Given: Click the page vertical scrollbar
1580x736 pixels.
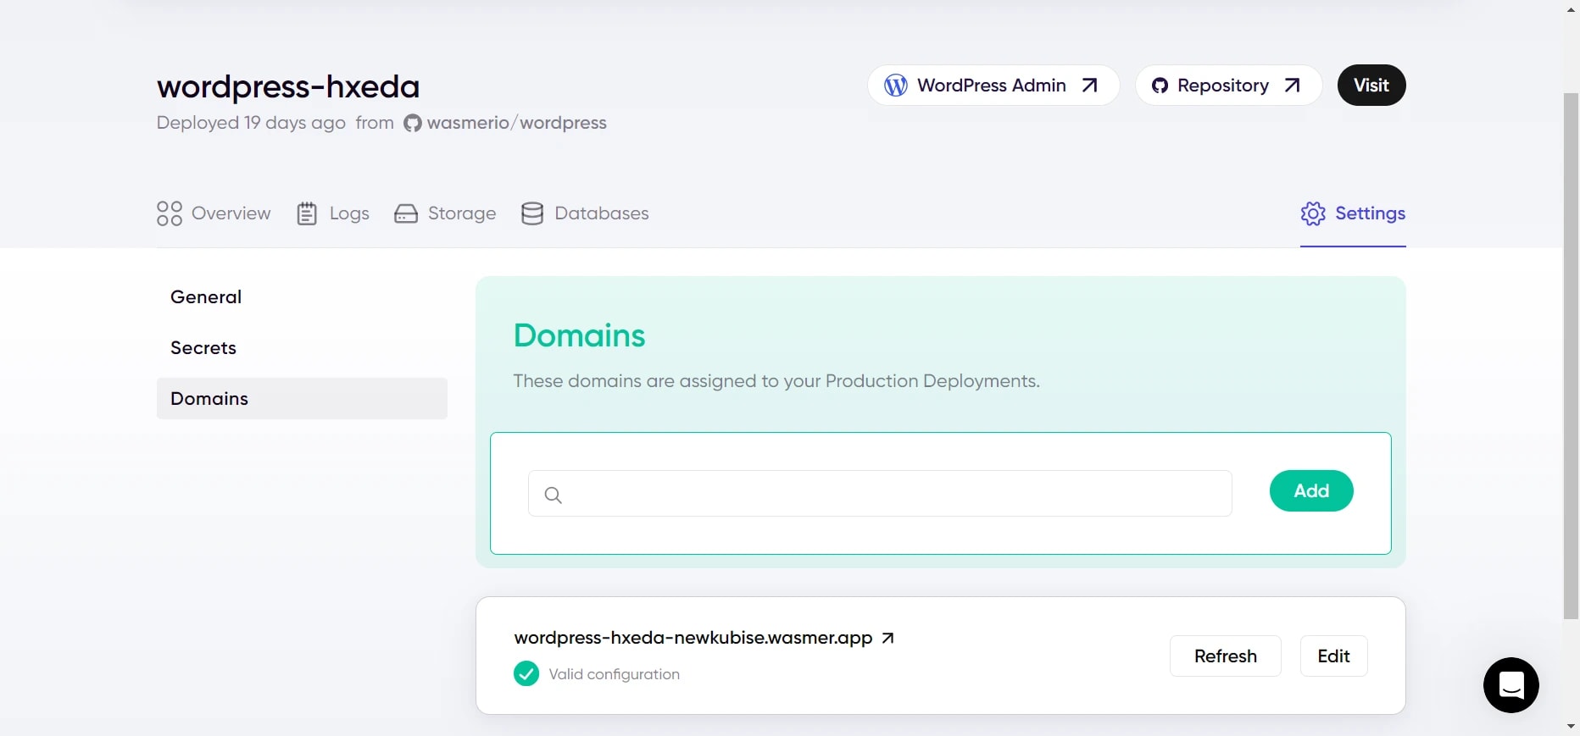Looking at the screenshot, I should [x=1572, y=356].
